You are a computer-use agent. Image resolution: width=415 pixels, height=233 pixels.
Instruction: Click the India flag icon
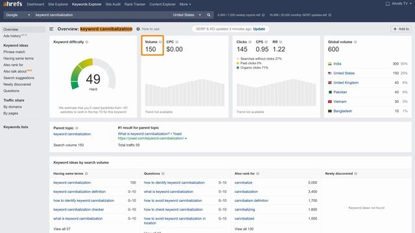point(330,64)
